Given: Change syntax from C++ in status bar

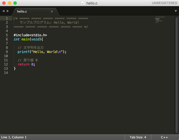Looking at the screenshot, I should pyautogui.click(x=164, y=137).
